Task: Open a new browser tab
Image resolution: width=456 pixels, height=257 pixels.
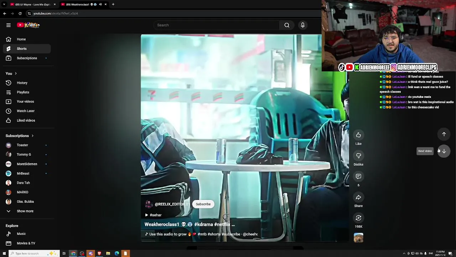Action: click(113, 4)
